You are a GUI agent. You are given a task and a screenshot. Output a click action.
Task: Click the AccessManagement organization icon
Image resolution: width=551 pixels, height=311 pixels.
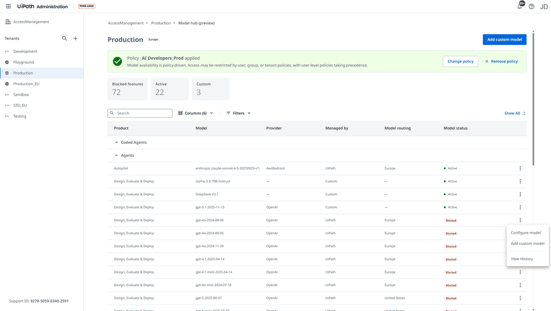tap(8, 22)
